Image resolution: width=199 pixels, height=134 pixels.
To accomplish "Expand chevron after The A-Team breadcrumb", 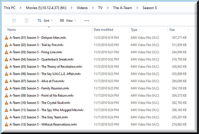I will 137,8.
